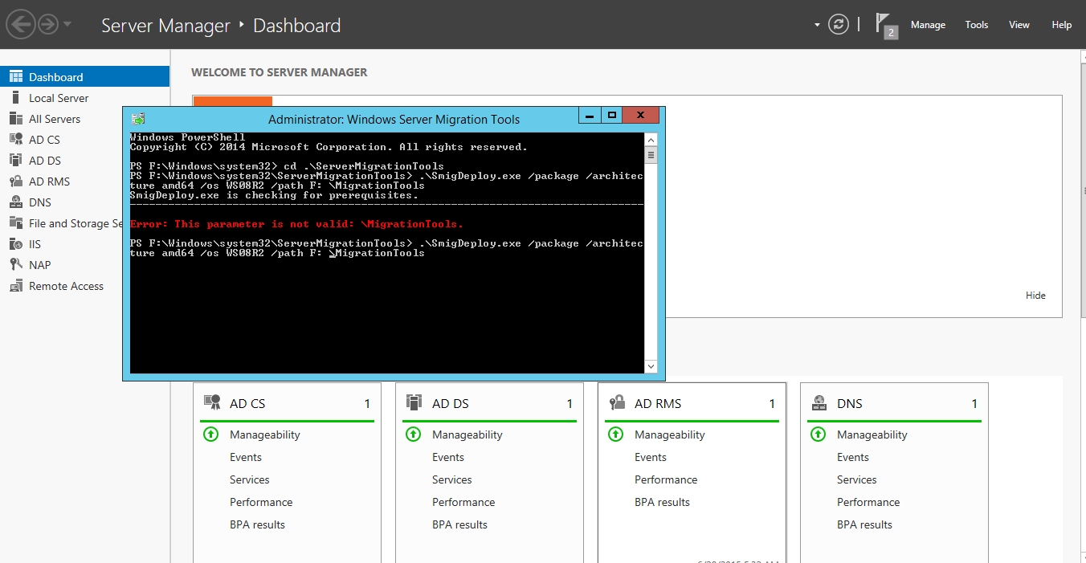Click PowerShell window title bar icon

pos(138,119)
